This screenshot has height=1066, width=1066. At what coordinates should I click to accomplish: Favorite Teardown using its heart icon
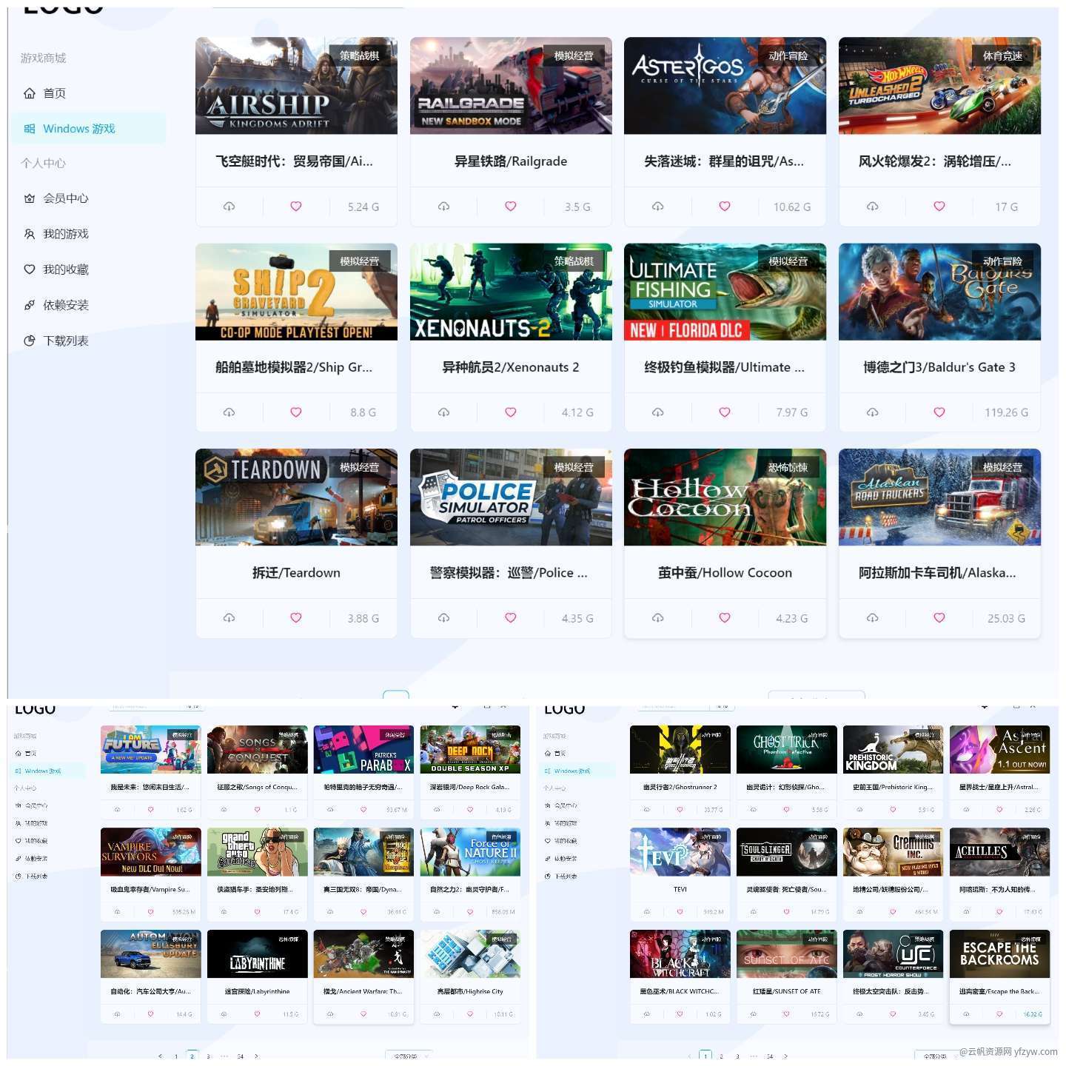pyautogui.click(x=296, y=618)
